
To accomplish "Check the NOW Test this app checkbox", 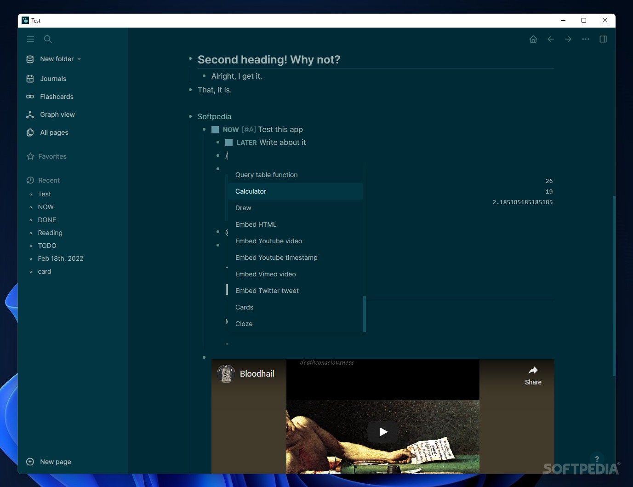I will click(x=215, y=130).
